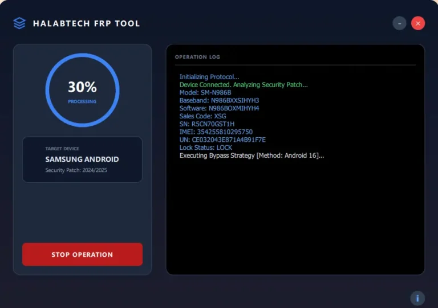Select the 'SN: R5CN70GST1H' log line
Image resolution: width=438 pixels, height=308 pixels.
tap(207, 124)
